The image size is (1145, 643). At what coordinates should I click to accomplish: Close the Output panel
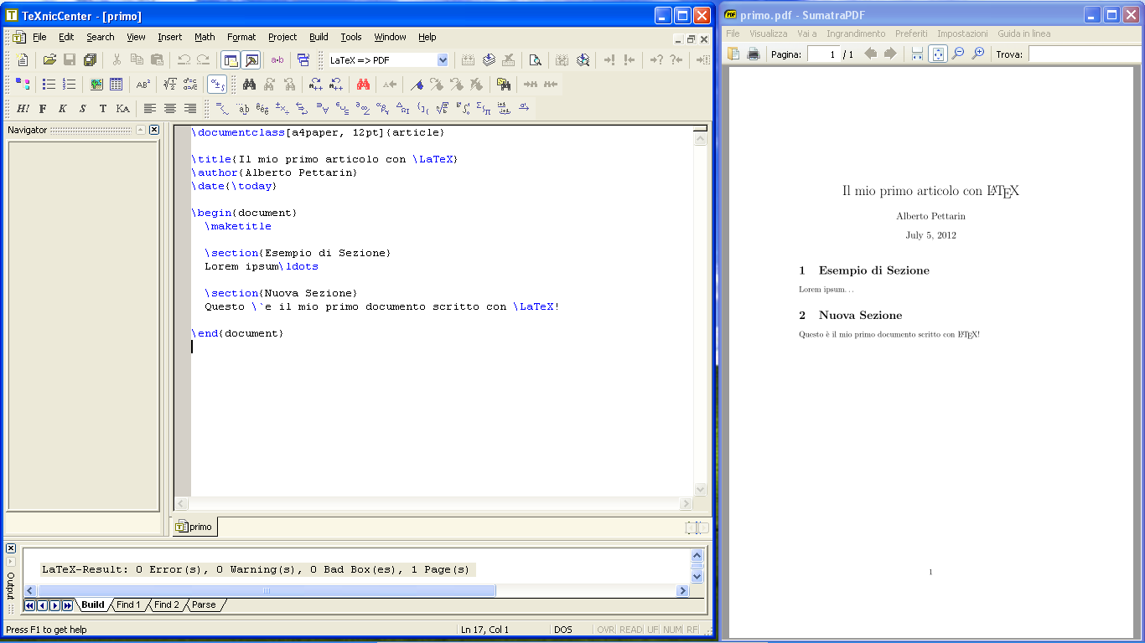click(11, 548)
